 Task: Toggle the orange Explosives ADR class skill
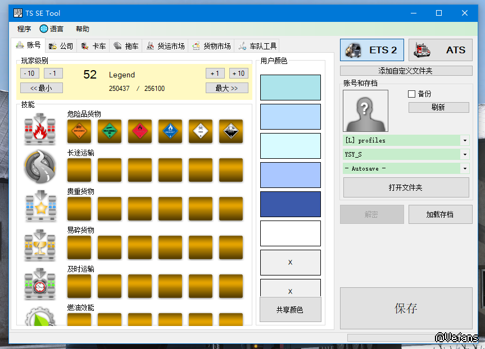click(79, 131)
